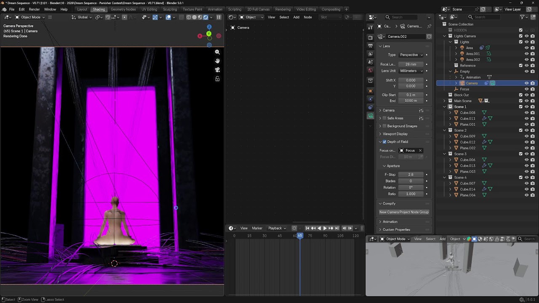
Task: Jump to the timeline's last frame
Action: pyautogui.click(x=337, y=229)
